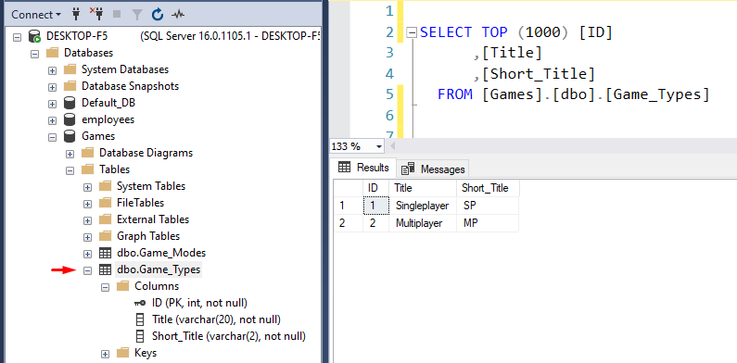Open the Connect dropdown in Object Explorer
This screenshot has height=363, width=737.
tap(36, 15)
